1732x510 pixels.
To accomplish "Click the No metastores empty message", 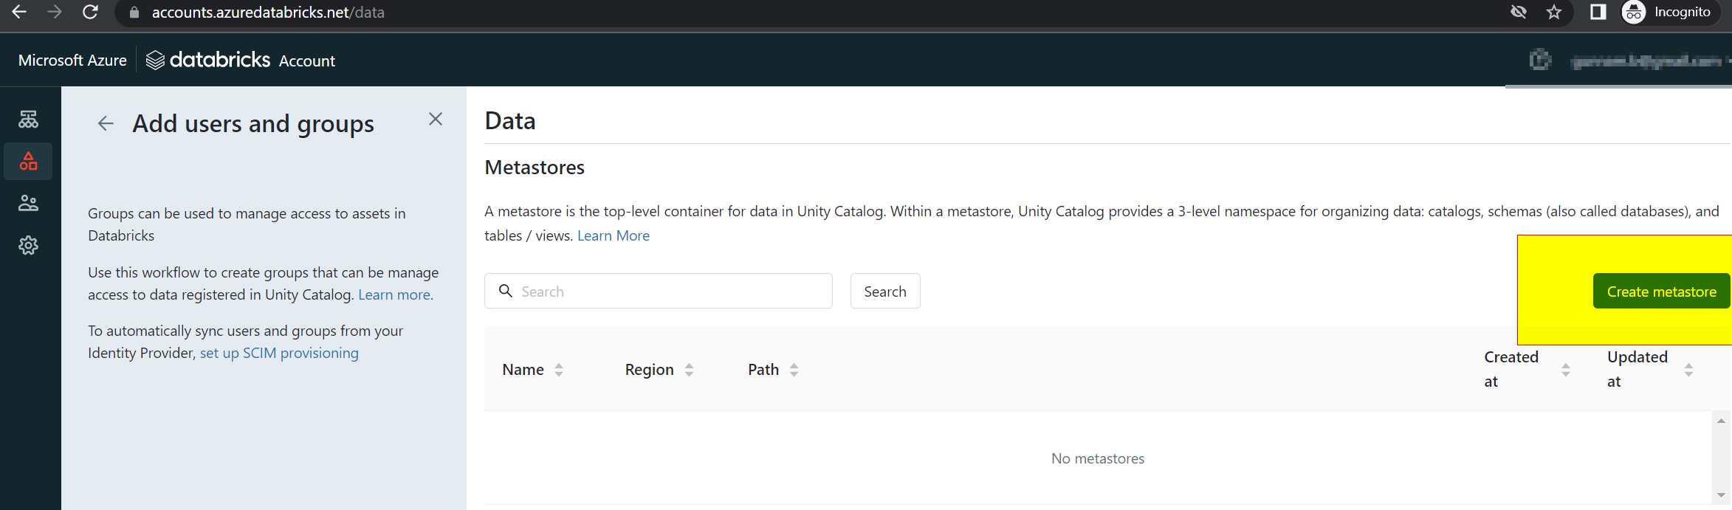I will [1098, 458].
